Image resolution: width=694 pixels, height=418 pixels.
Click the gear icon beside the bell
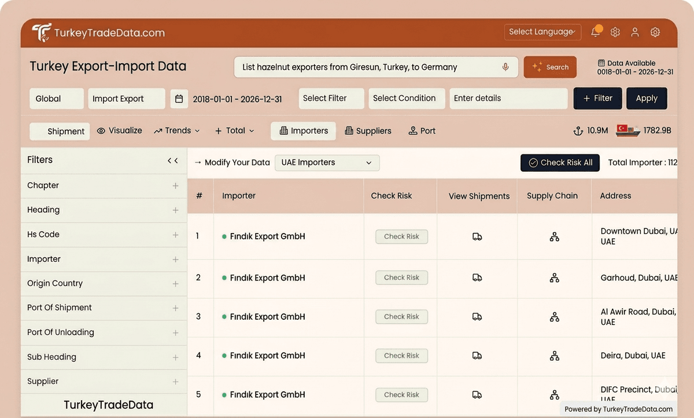pos(615,32)
